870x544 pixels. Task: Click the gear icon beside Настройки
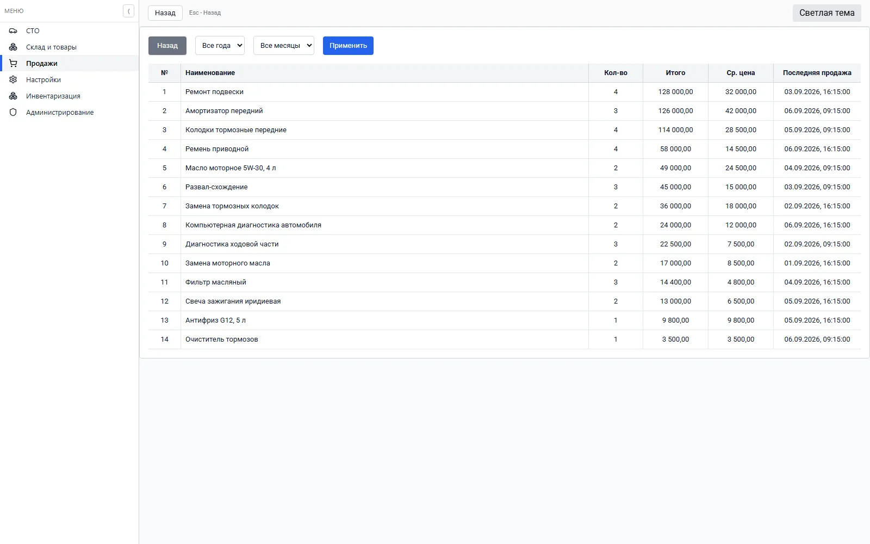13,80
